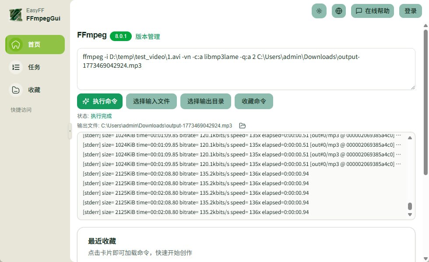Click the task list icon beside 任务

[16, 67]
